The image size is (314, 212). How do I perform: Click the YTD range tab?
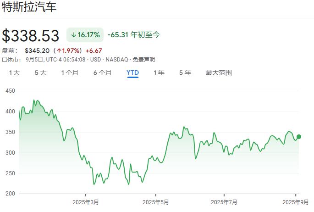click(132, 73)
